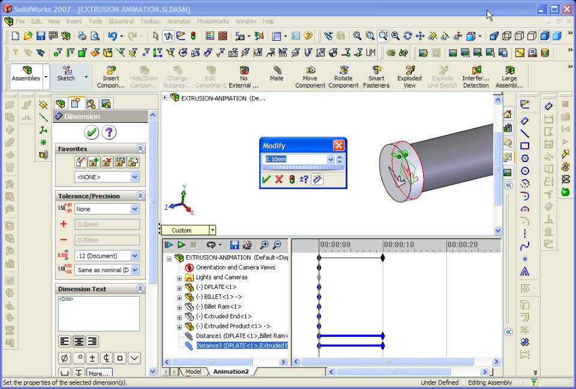Open Smart Fasteners tool
This screenshot has width=576, height=389.
[x=376, y=77]
